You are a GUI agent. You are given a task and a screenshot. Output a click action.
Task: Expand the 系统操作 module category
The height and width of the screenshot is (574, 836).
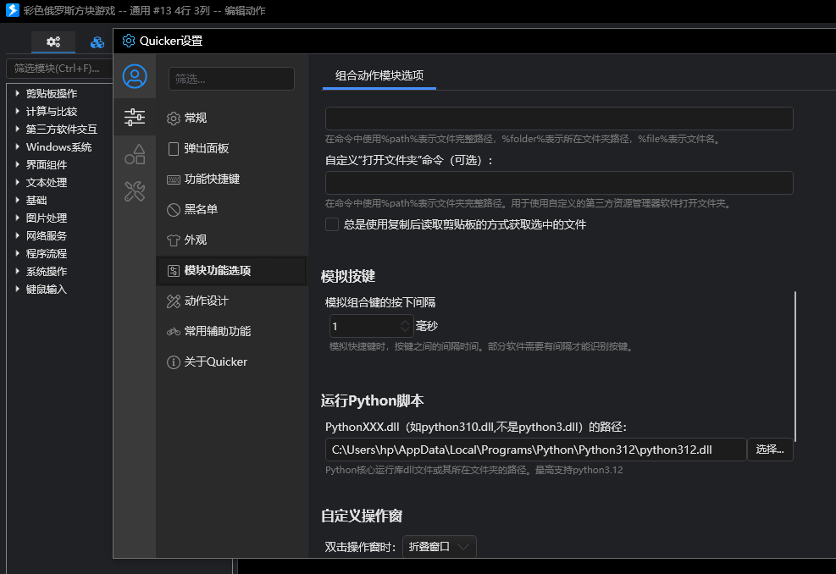(x=18, y=271)
